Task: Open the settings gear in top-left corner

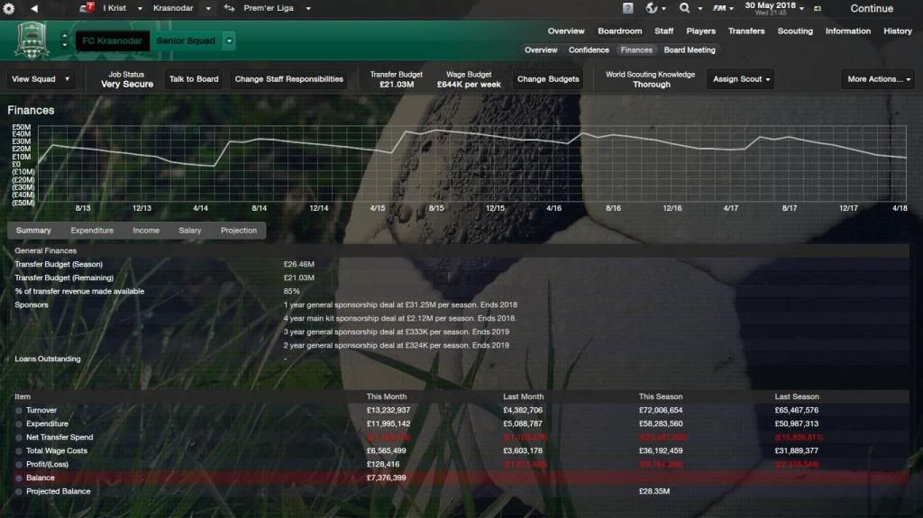Action: click(10, 8)
